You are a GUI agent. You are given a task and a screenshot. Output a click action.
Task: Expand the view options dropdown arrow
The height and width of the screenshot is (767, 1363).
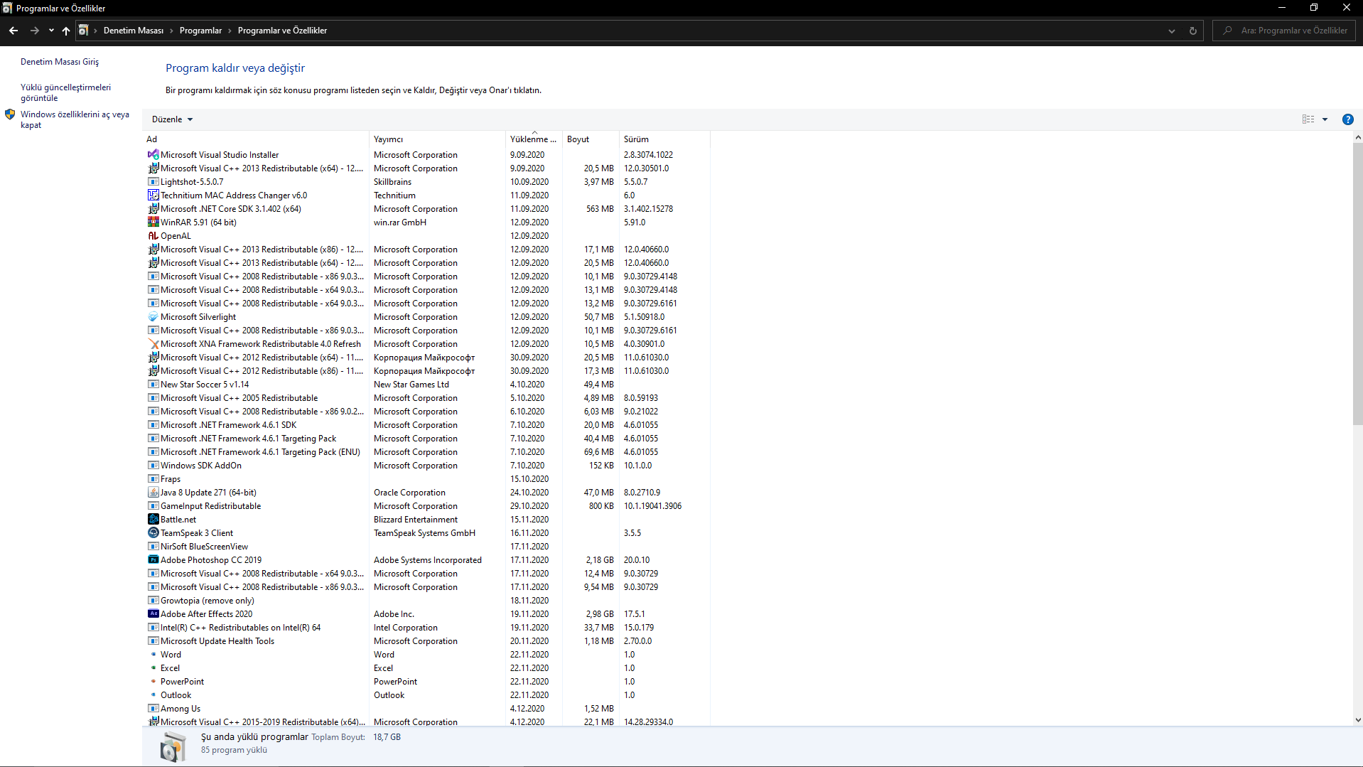click(x=1325, y=119)
